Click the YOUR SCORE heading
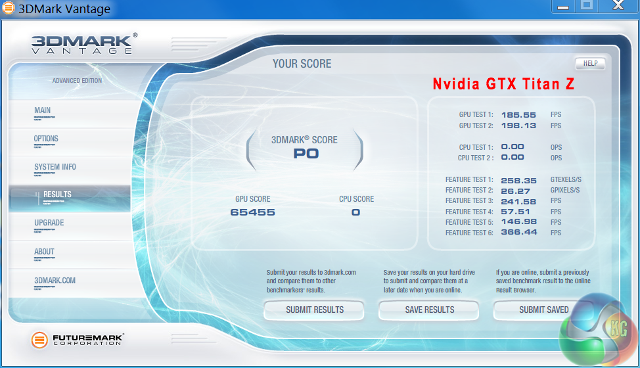This screenshot has width=640, height=368. click(302, 64)
